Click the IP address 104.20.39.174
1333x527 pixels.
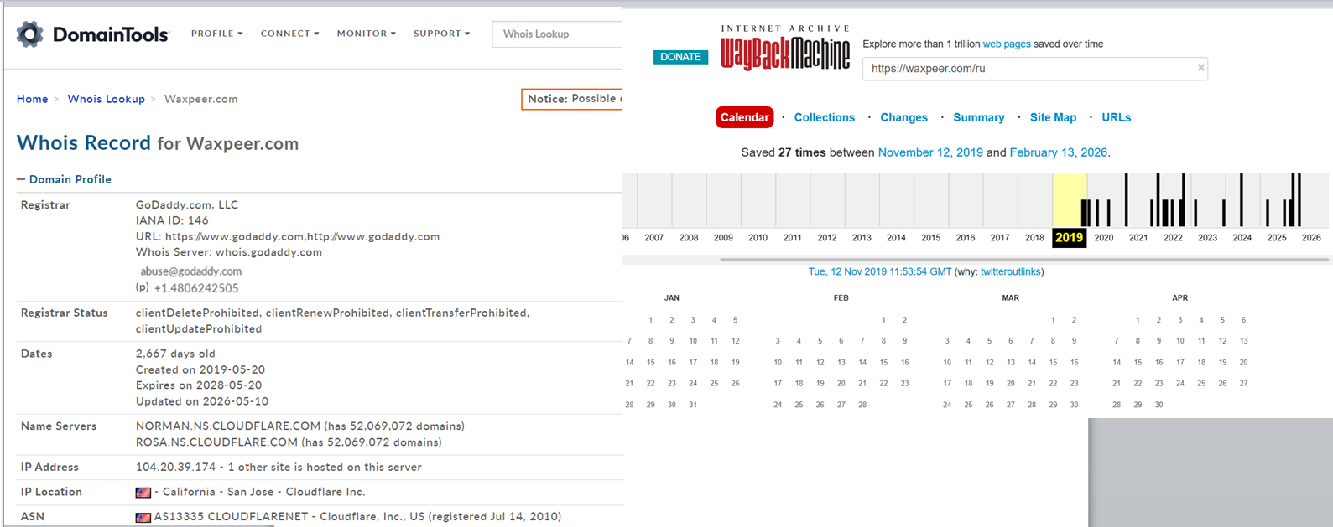[175, 468]
